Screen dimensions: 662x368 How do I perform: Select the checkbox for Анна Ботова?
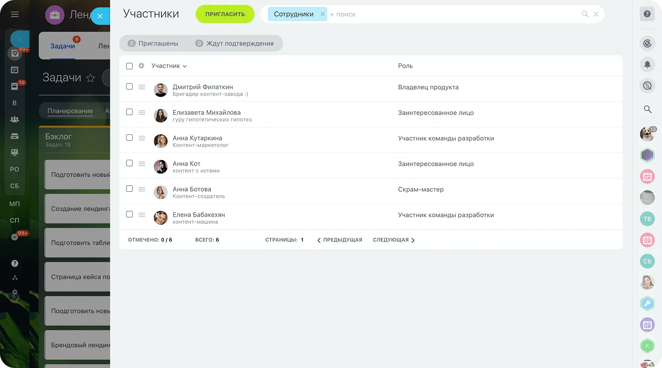(129, 189)
